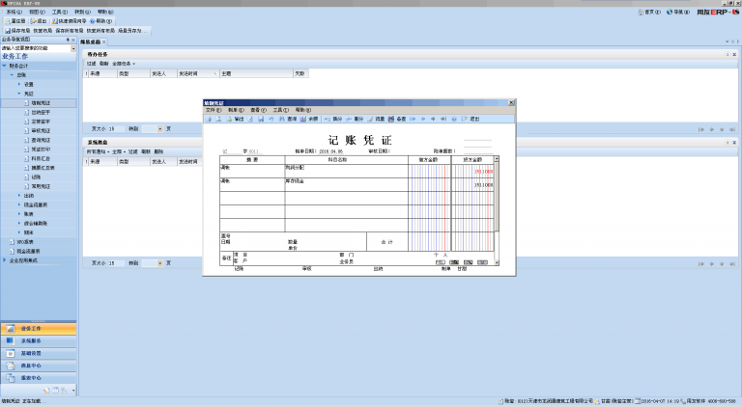Click the print preview icon in voucher toolbar

(218, 119)
